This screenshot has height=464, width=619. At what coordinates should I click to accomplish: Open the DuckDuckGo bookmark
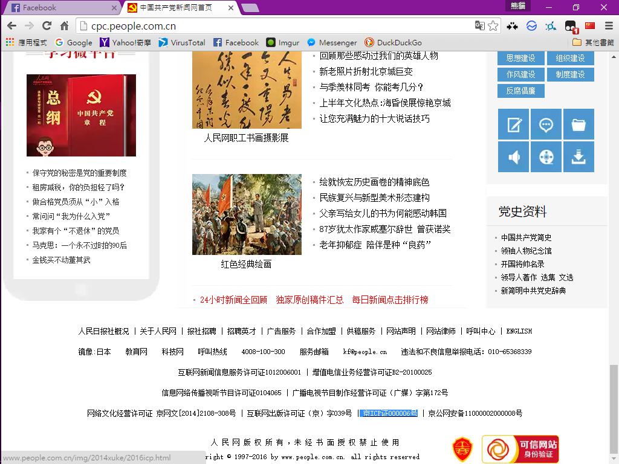pos(393,42)
